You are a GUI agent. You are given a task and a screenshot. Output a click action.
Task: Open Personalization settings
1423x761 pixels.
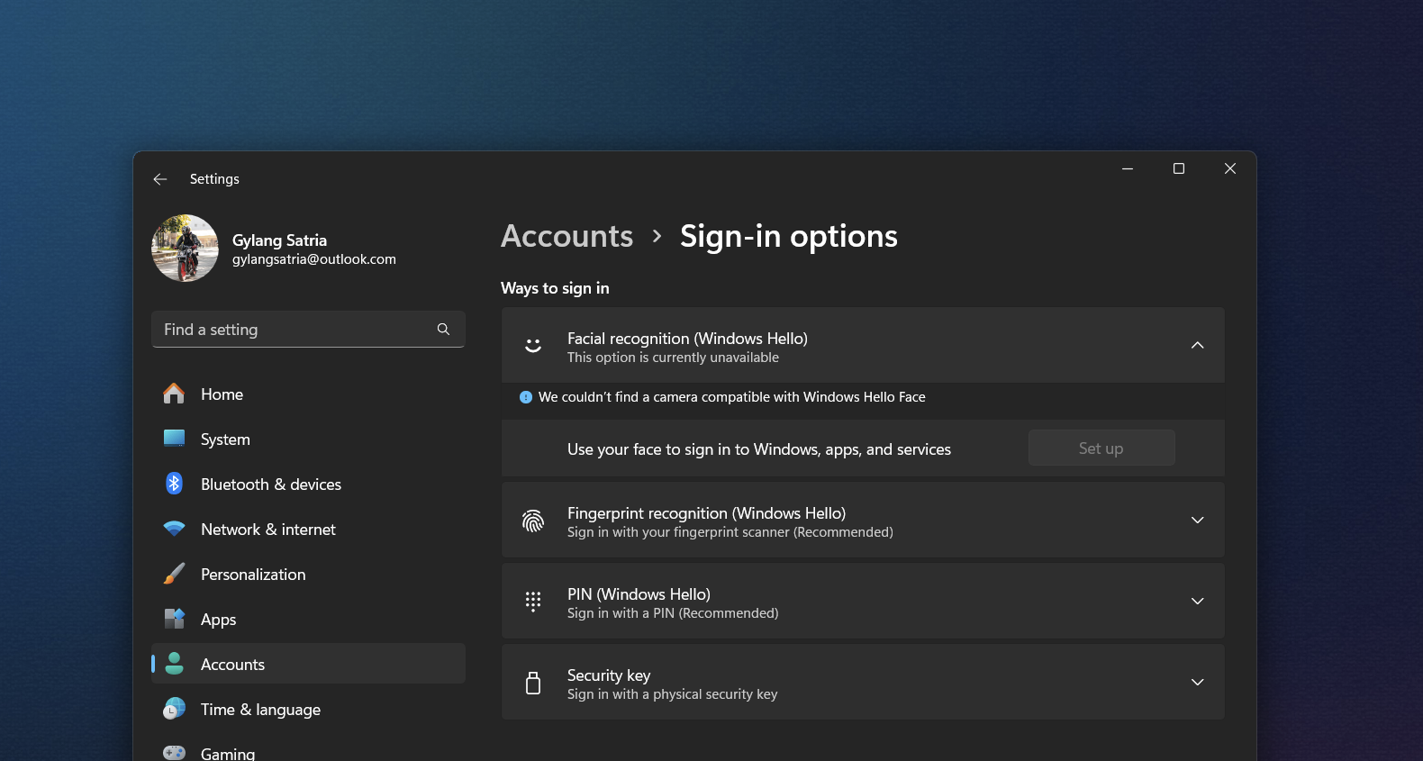[308, 574]
